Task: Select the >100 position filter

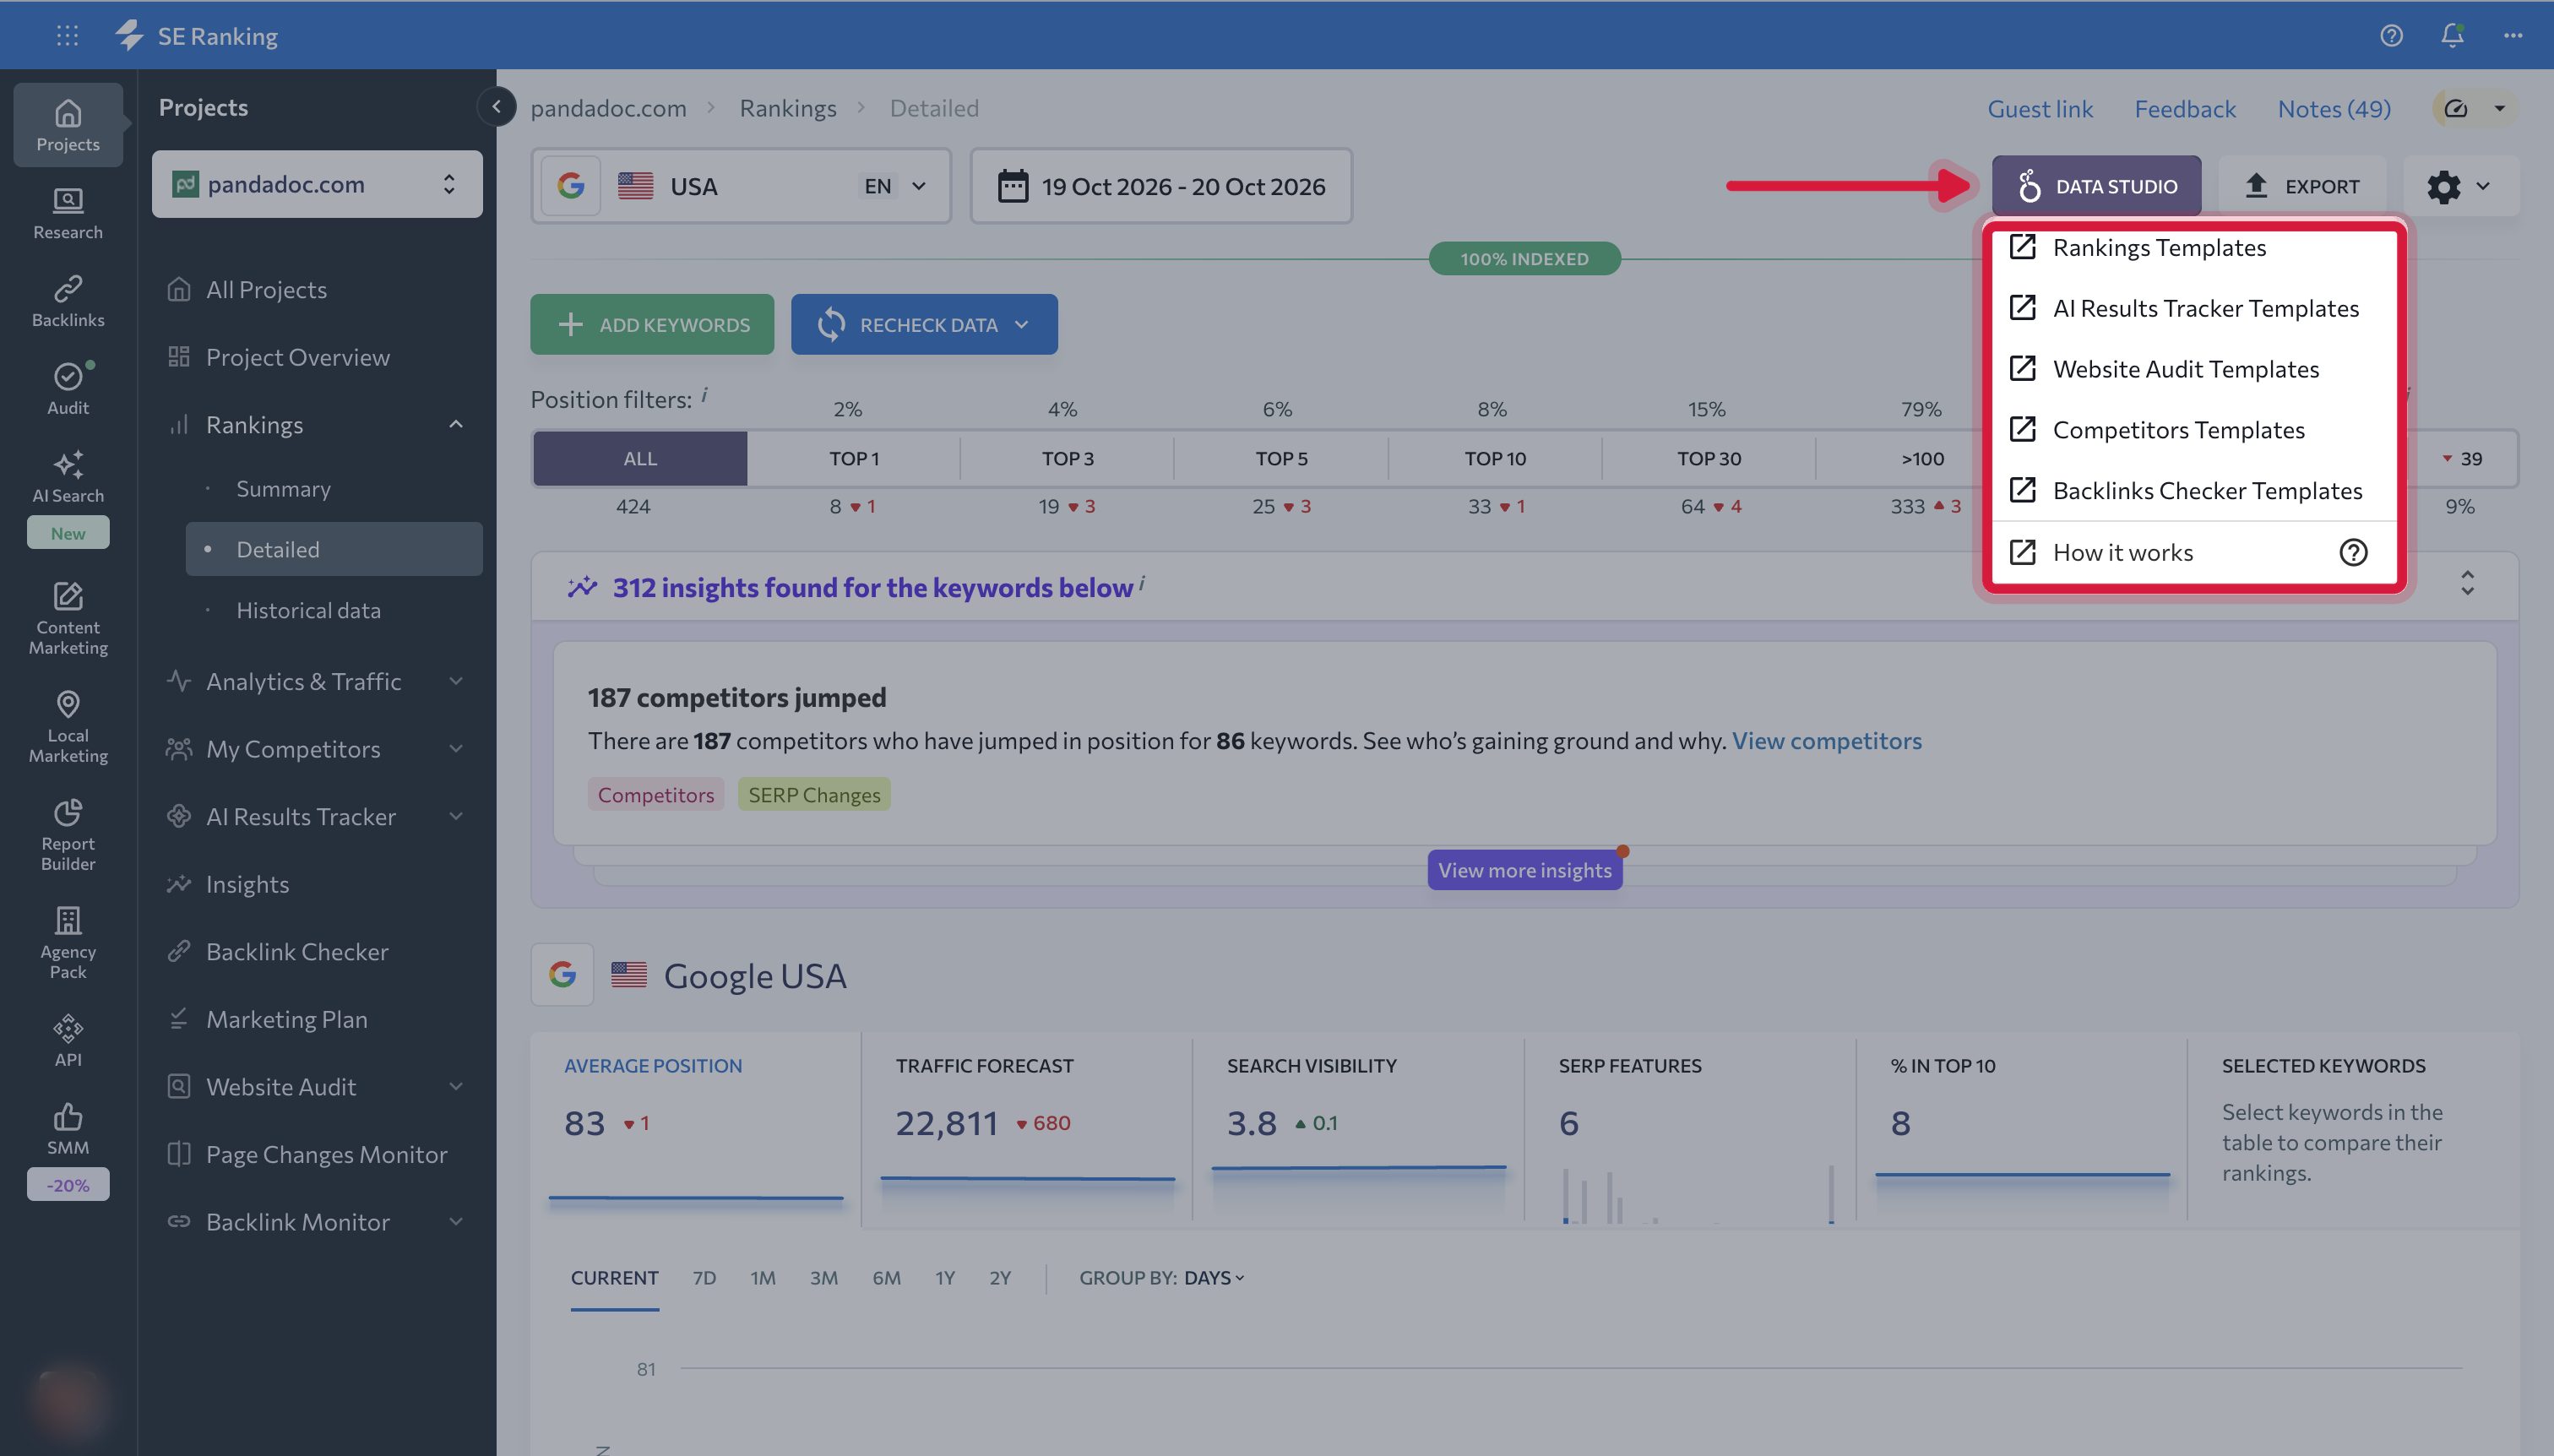Action: coord(1922,459)
